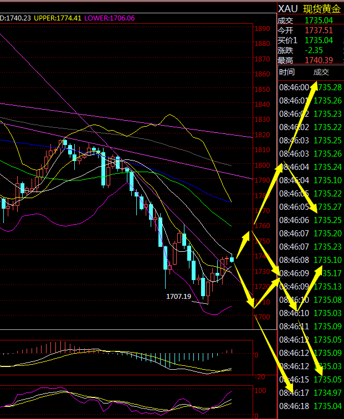Select the 现货黄金 instrument title
344x419 pixels.
pyautogui.click(x=322, y=9)
